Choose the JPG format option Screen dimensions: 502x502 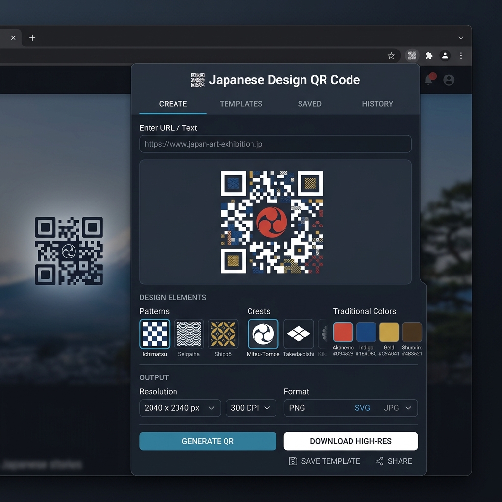391,408
